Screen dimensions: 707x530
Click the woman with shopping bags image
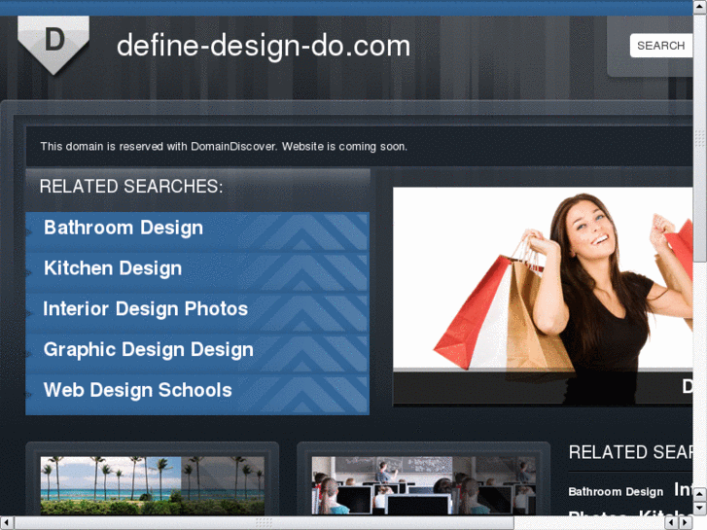(543, 297)
